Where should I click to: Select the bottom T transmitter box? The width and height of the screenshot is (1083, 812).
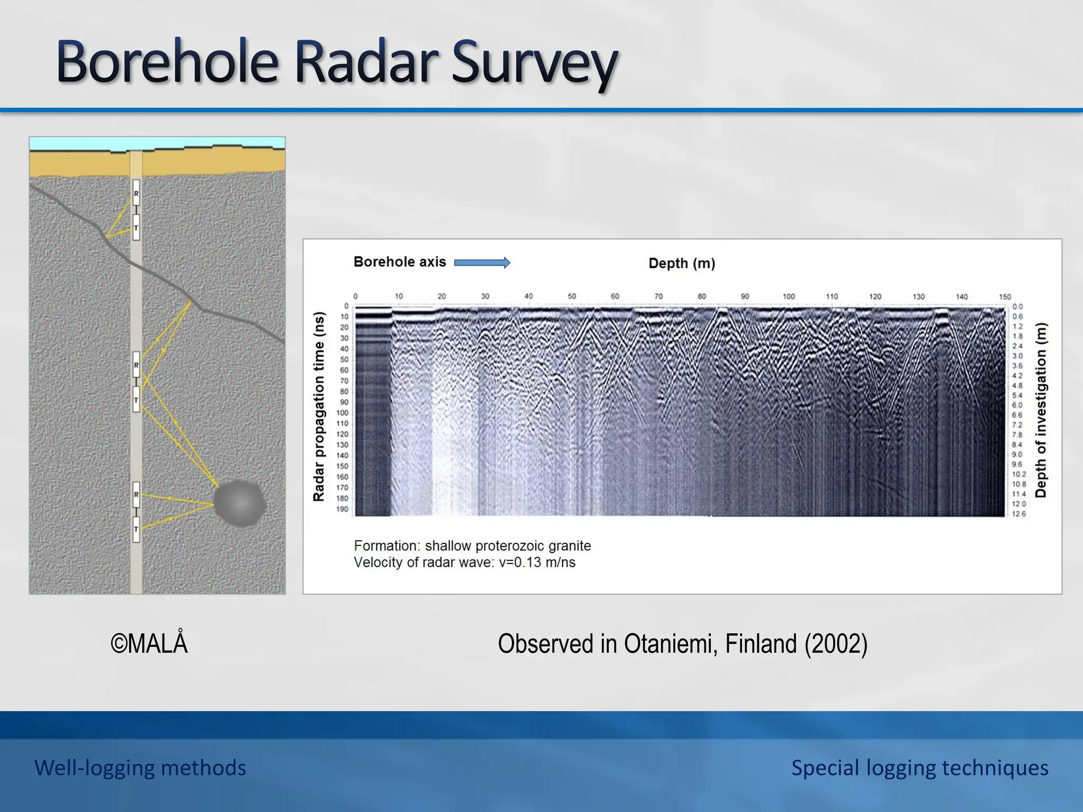(x=136, y=530)
